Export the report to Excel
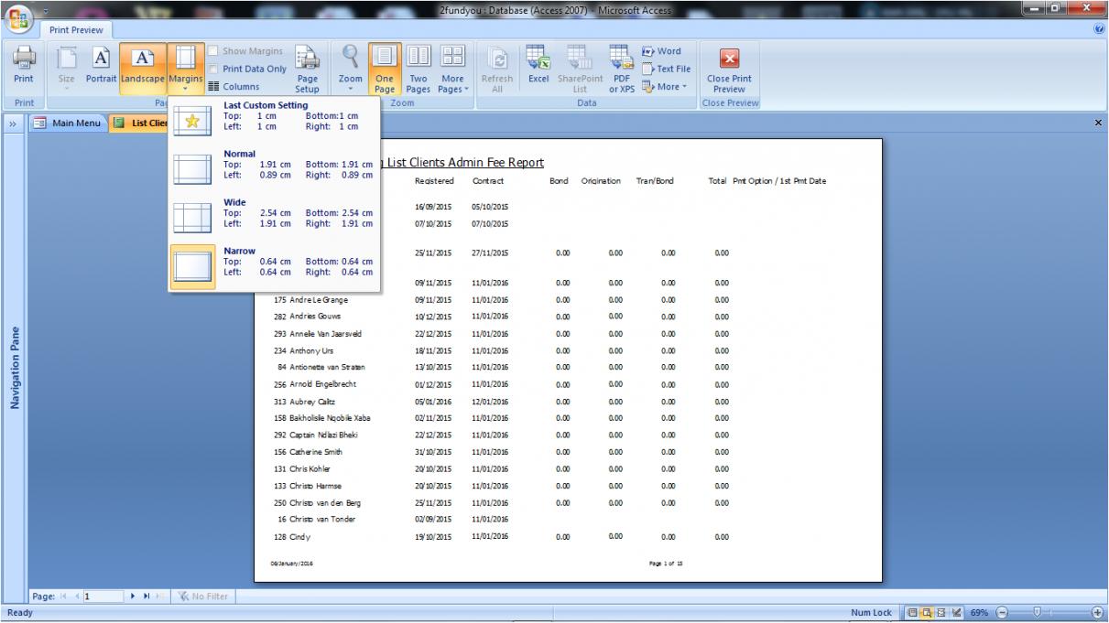The width and height of the screenshot is (1109, 623). (x=538, y=66)
